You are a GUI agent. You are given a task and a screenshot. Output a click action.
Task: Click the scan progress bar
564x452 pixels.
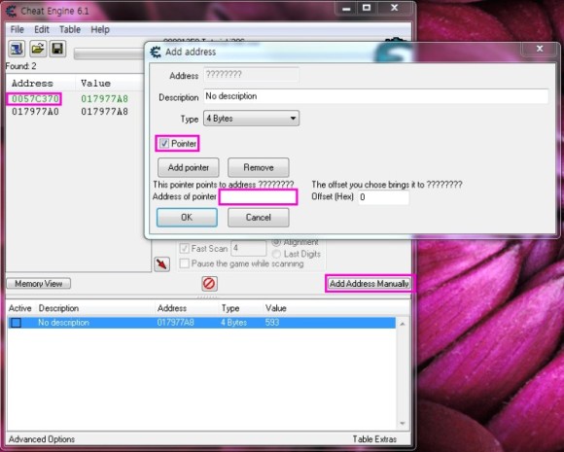tap(109, 53)
